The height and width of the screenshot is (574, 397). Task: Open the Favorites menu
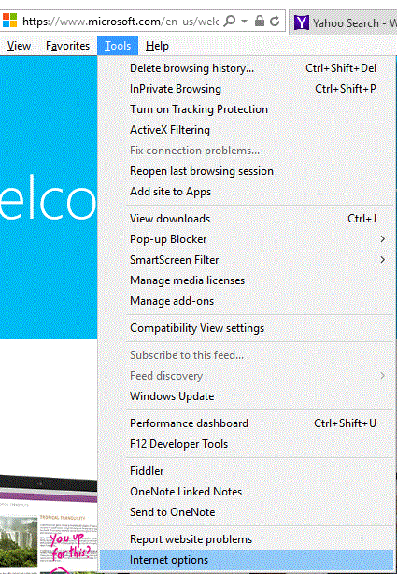tap(67, 46)
